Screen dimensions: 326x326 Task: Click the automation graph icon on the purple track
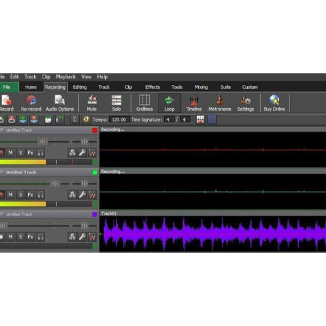pos(92,237)
